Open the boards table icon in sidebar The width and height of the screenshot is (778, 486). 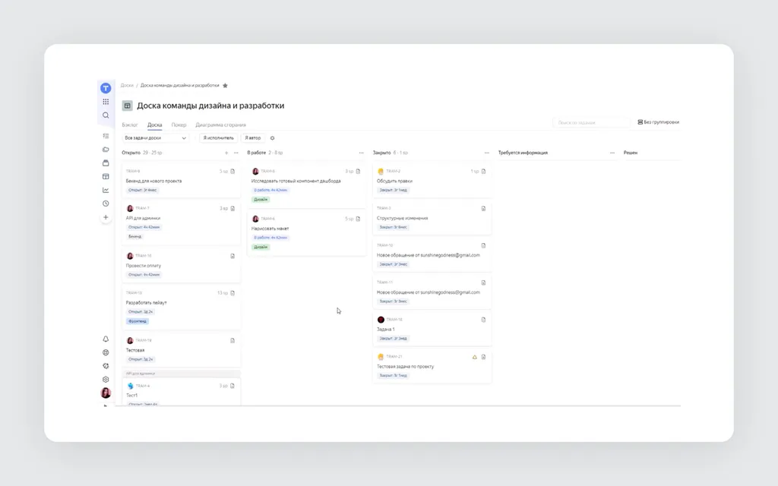point(106,176)
